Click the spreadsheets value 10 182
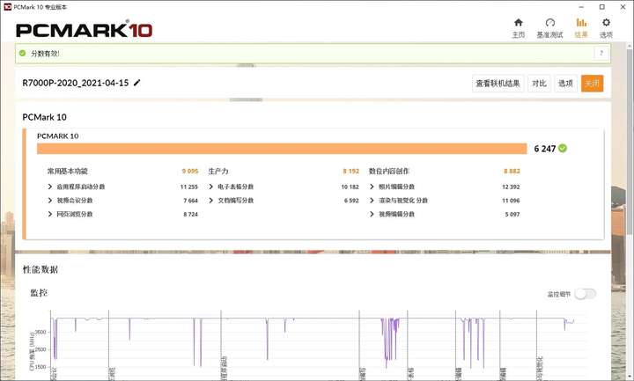The height and width of the screenshot is (381, 634). (350, 187)
